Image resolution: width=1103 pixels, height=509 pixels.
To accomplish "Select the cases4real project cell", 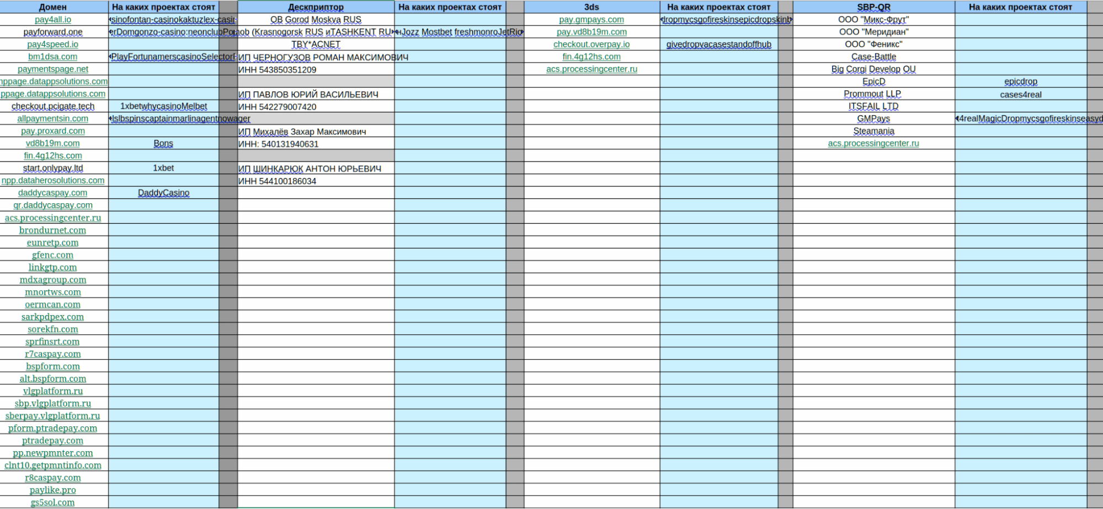I will [1021, 94].
